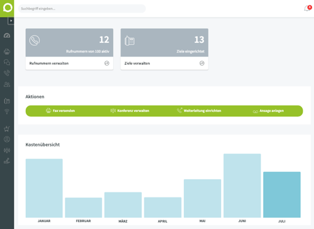
Task: Click arrow icon next to Rufnummern verwalten
Action: pyautogui.click(x=107, y=63)
